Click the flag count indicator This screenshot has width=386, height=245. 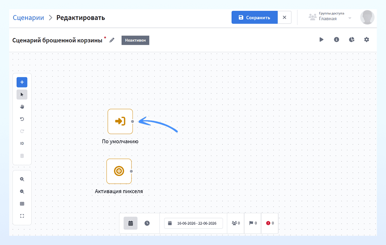pyautogui.click(x=253, y=223)
